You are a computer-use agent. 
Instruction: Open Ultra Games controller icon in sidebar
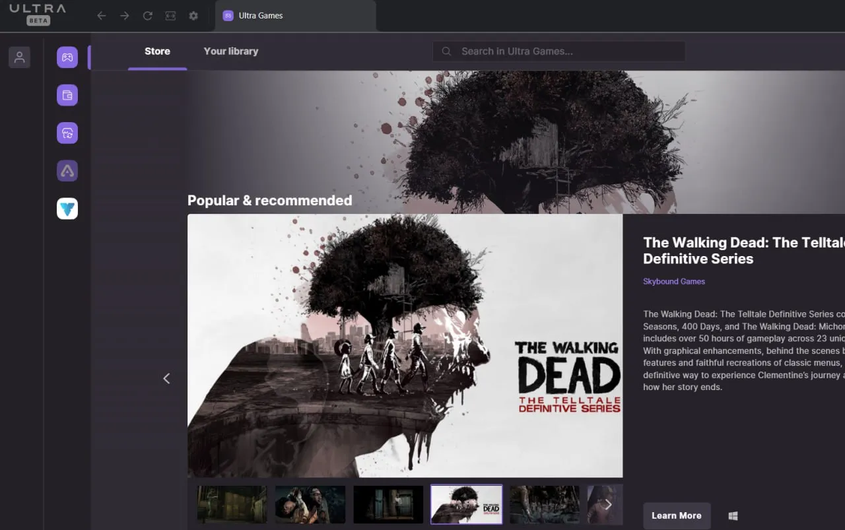tap(67, 57)
